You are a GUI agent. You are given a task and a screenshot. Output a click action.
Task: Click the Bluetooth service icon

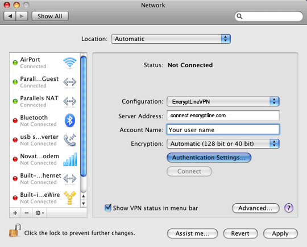point(70,120)
